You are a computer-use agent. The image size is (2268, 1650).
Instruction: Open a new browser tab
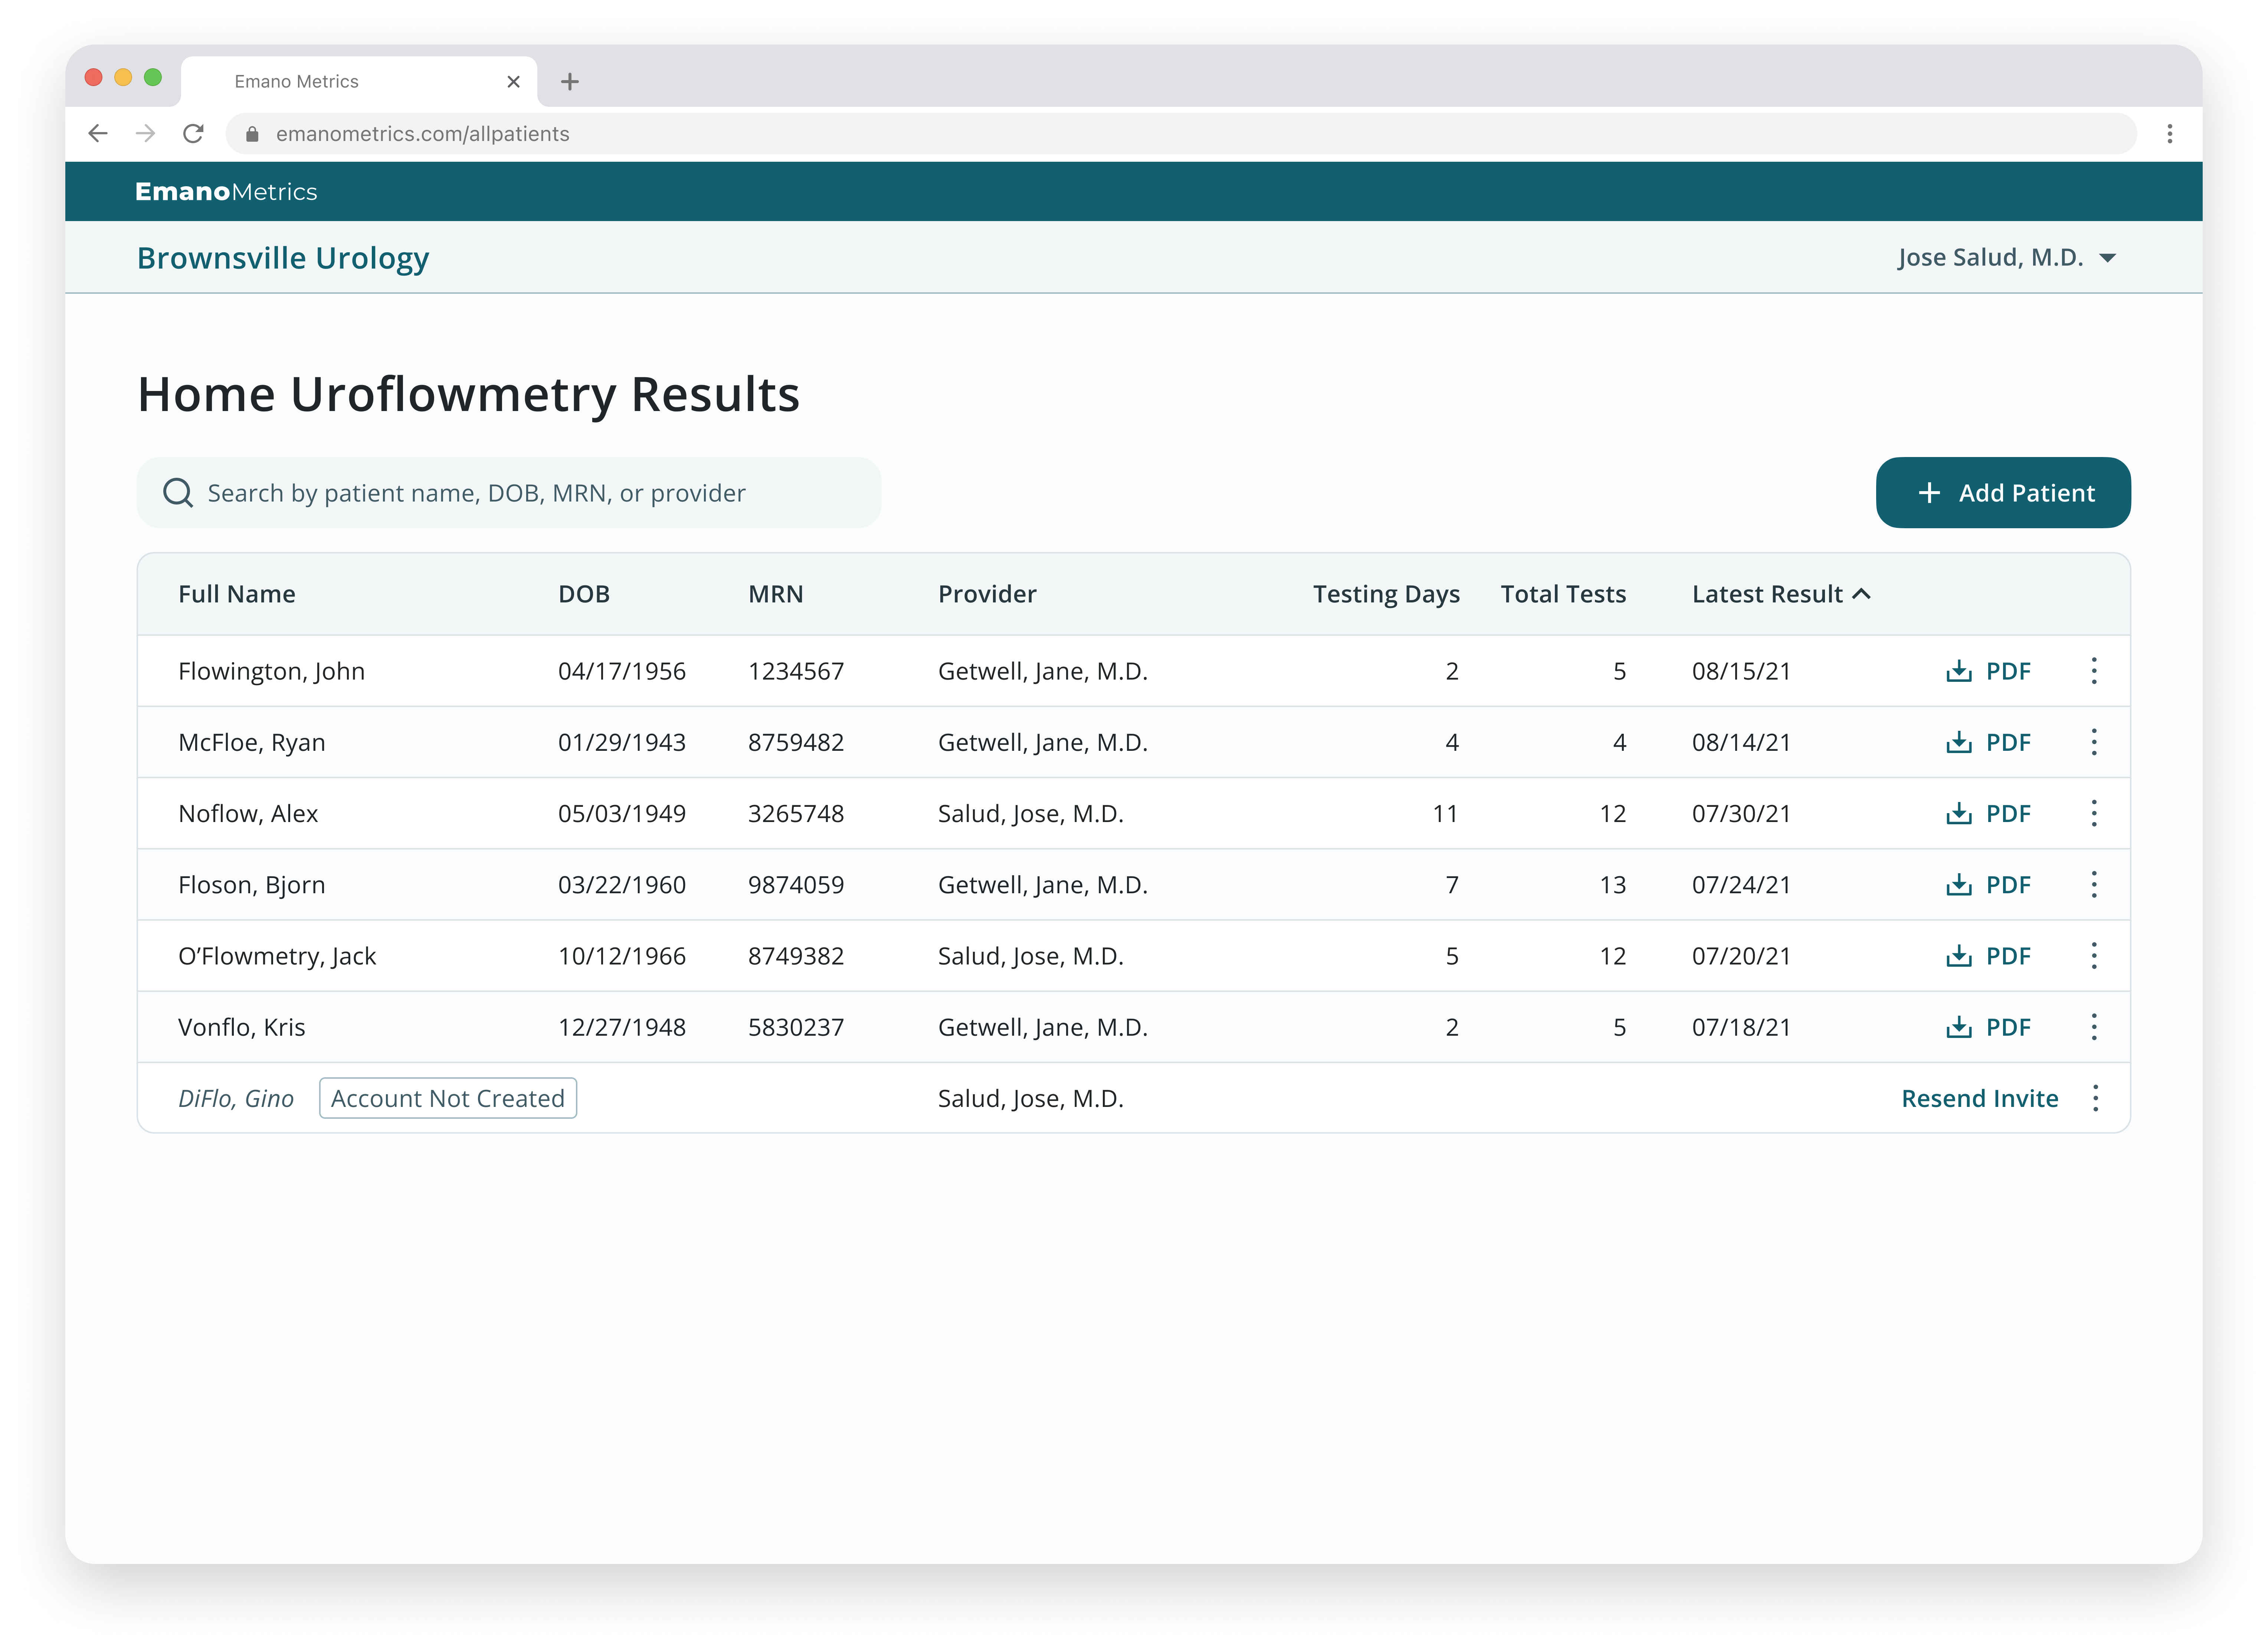(x=570, y=82)
